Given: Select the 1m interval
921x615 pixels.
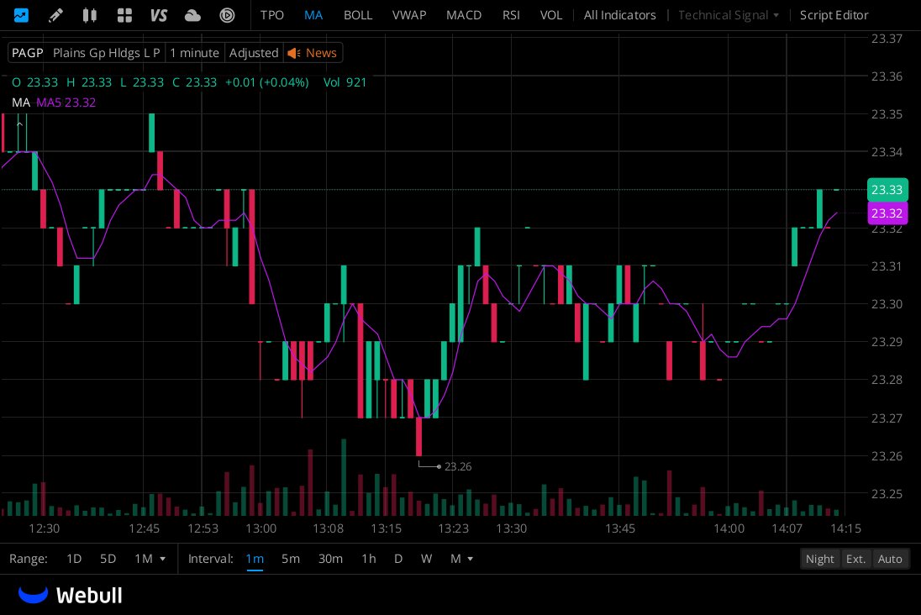Looking at the screenshot, I should coord(255,559).
